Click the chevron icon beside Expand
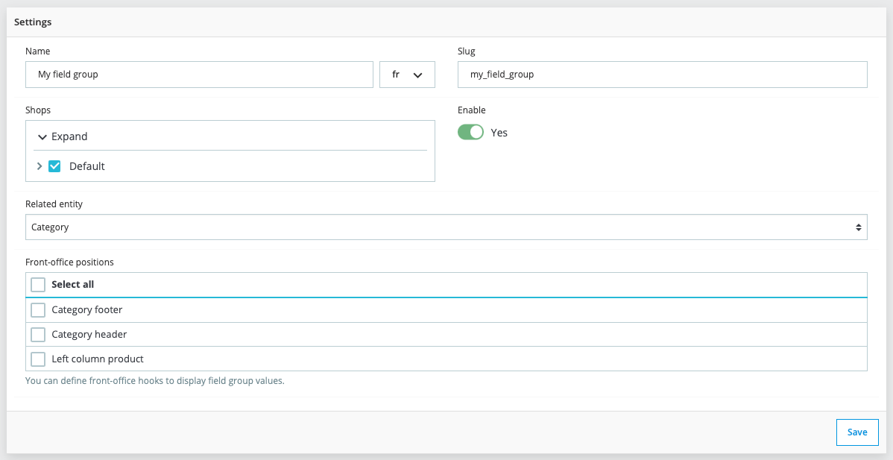This screenshot has width=893, height=460. pos(42,137)
